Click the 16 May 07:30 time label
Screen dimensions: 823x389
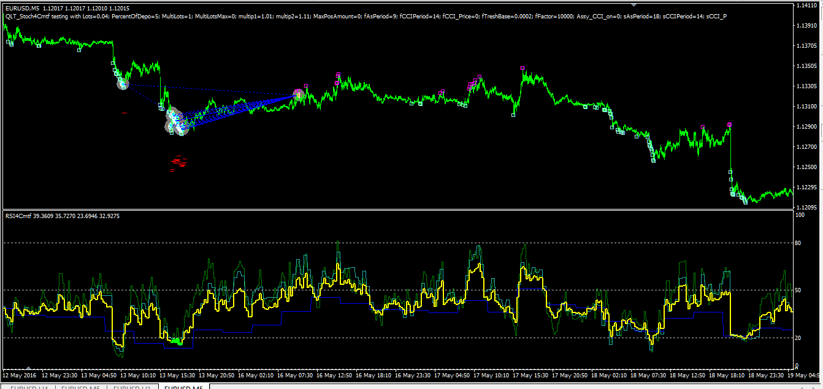coord(295,374)
